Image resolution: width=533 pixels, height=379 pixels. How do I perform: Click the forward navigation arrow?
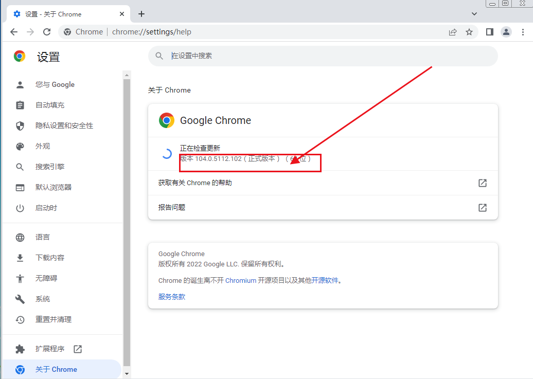30,32
